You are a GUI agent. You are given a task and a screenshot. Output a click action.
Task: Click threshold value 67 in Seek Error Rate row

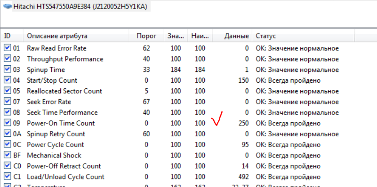click(146, 102)
